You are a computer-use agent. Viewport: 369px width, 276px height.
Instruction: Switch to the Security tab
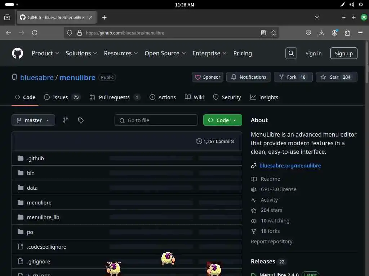227,97
